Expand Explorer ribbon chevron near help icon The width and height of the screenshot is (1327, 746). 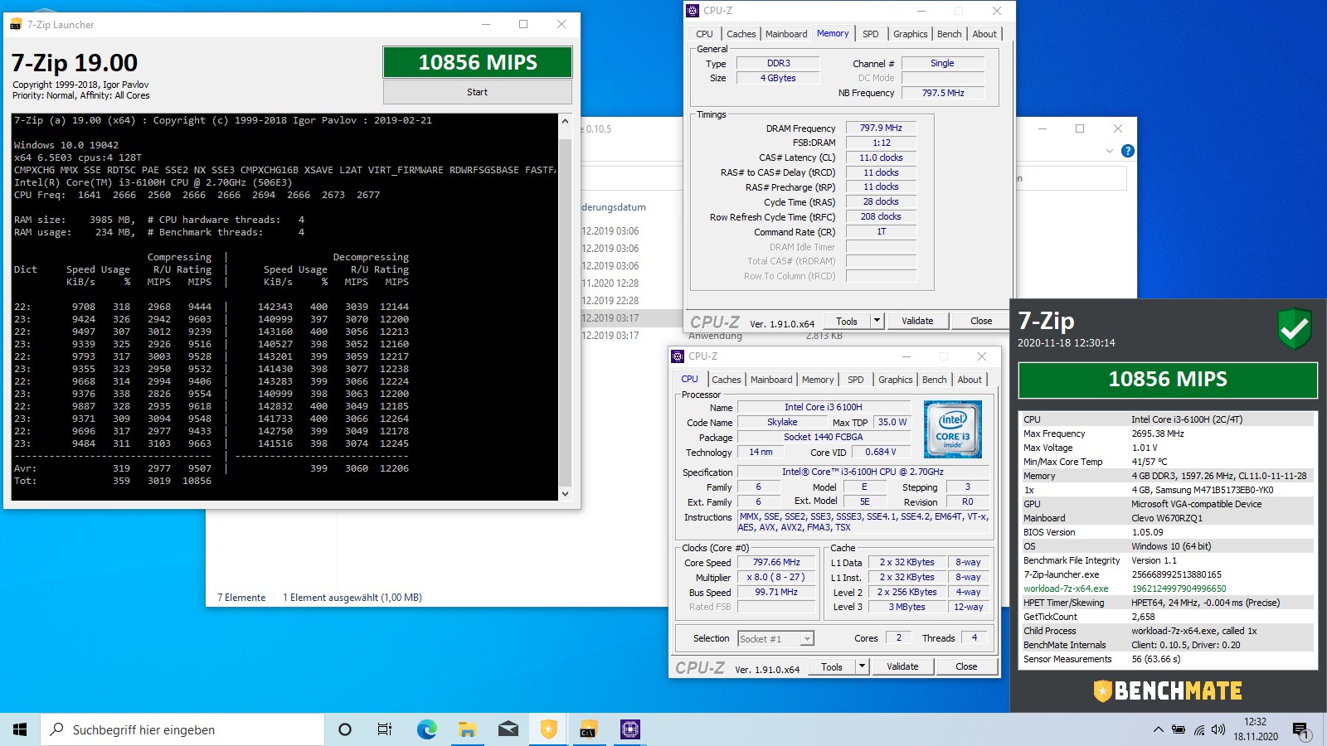click(x=1110, y=151)
